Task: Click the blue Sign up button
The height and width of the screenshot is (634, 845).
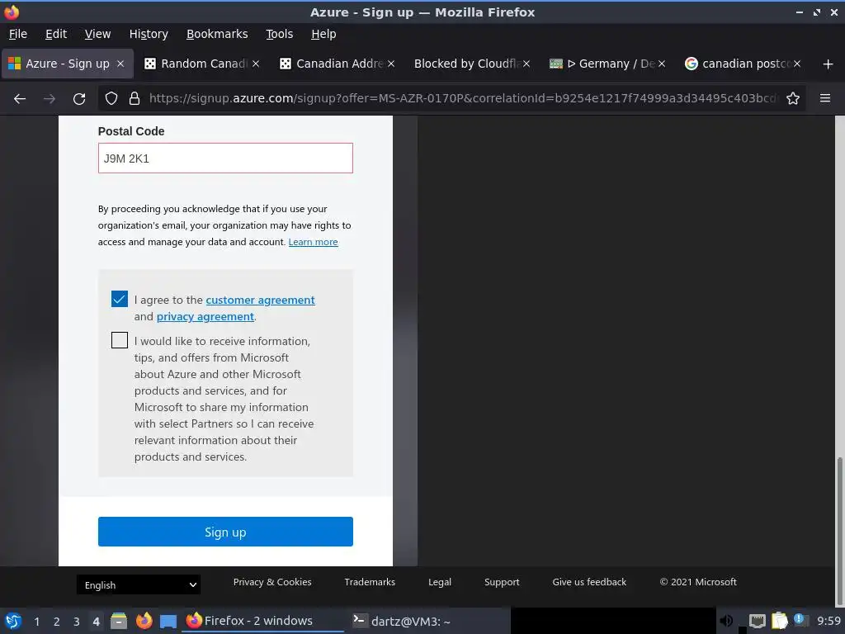Action: pyautogui.click(x=225, y=532)
